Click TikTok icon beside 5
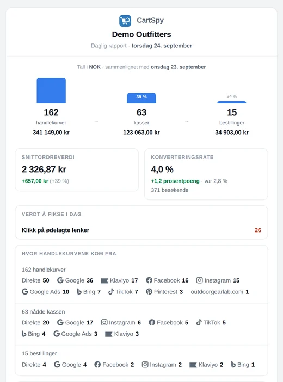The width and height of the screenshot is (283, 382). (199, 322)
